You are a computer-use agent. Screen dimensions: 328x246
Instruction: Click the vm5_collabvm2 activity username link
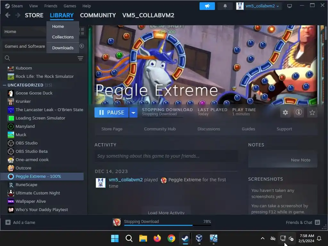tap(126, 180)
